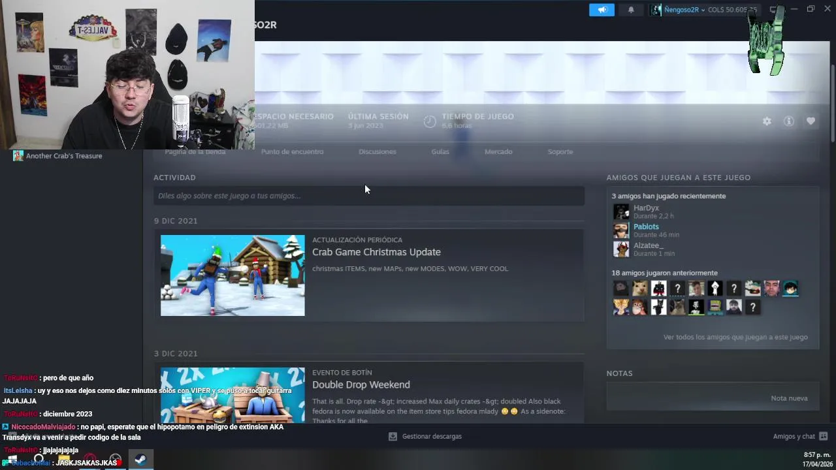Open friend Pablots profile
The width and height of the screenshot is (836, 470).
click(646, 227)
